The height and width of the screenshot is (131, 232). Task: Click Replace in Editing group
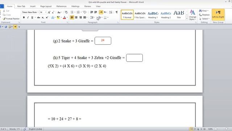click(x=204, y=15)
